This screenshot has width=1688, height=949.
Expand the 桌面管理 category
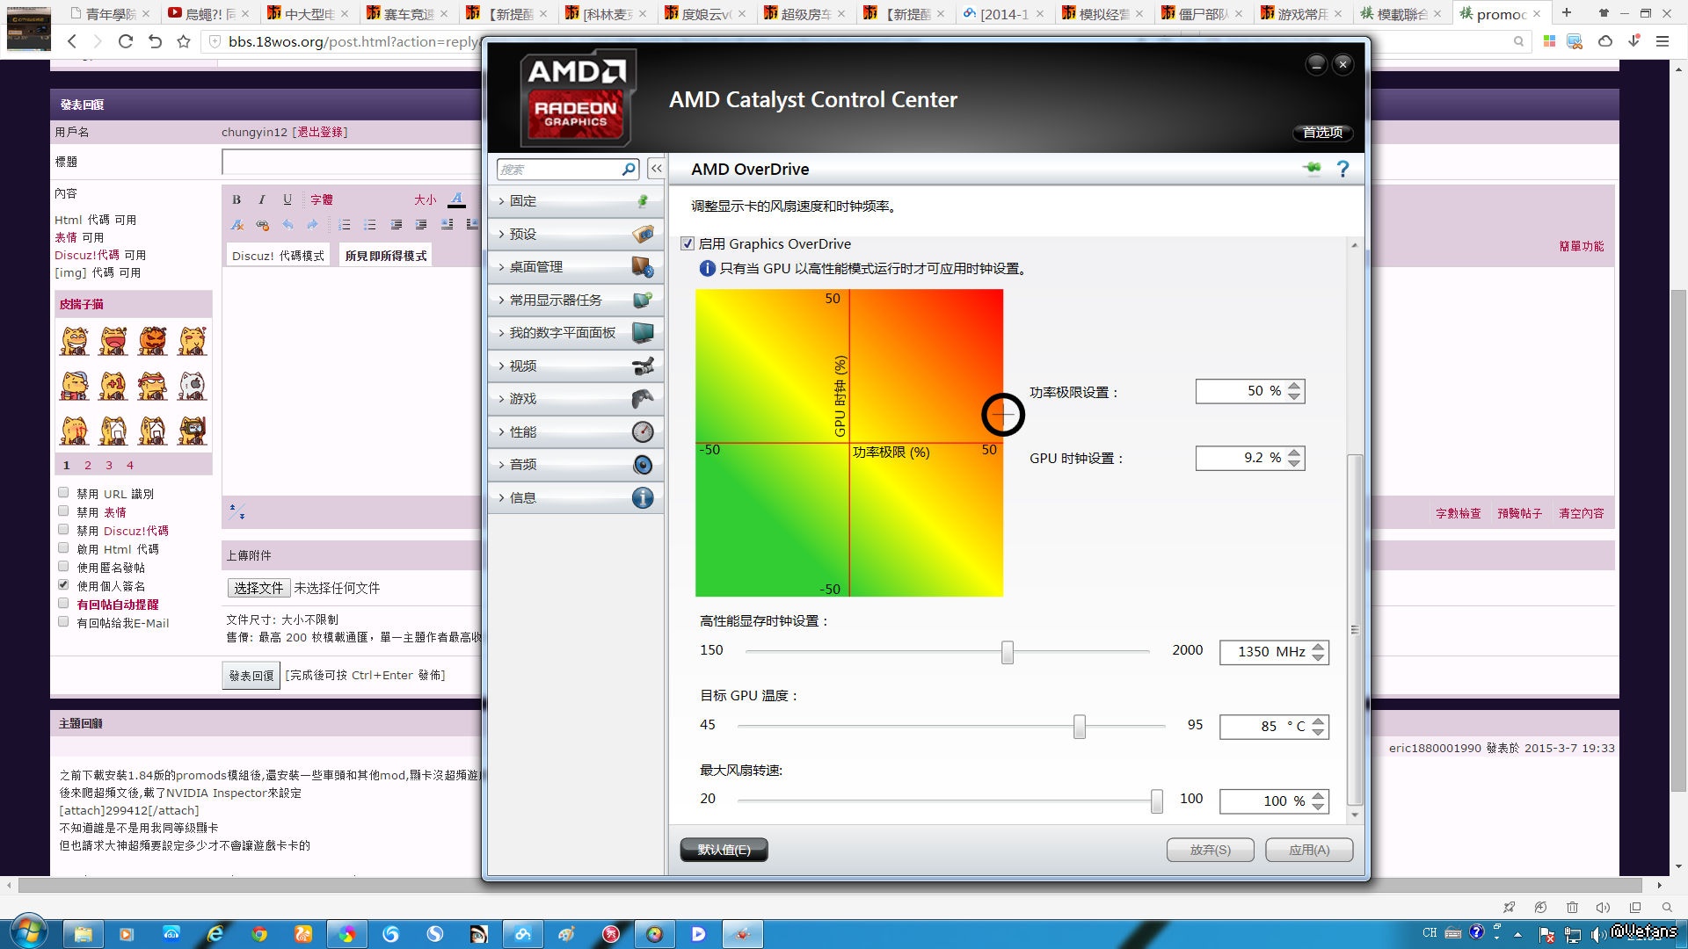click(536, 267)
